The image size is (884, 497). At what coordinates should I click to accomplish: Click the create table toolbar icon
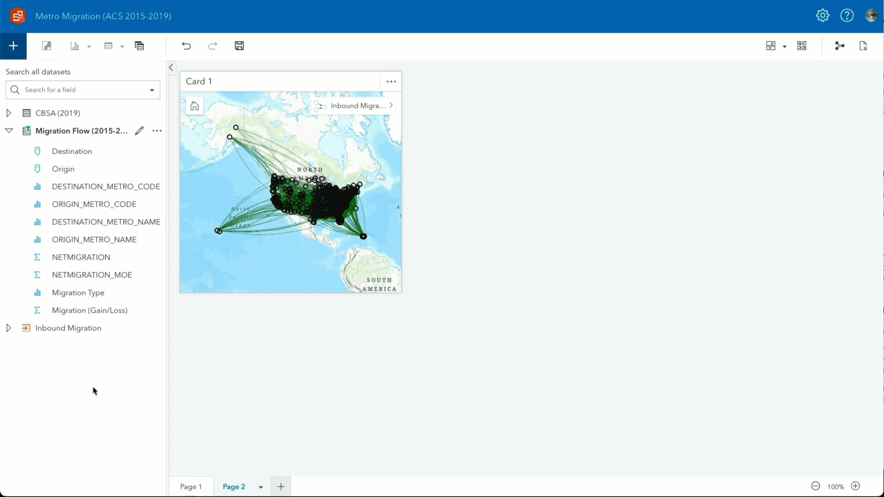108,46
